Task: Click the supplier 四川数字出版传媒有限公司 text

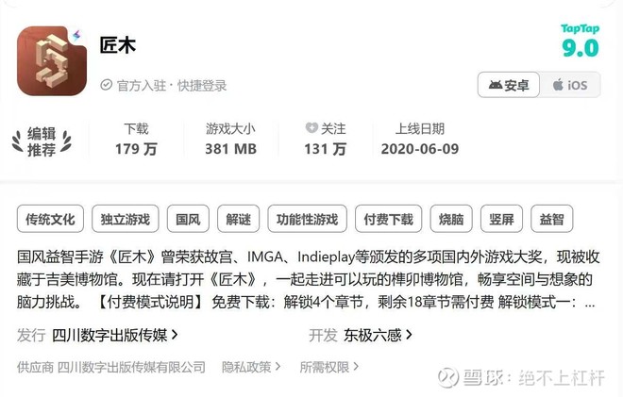Action: (131, 367)
